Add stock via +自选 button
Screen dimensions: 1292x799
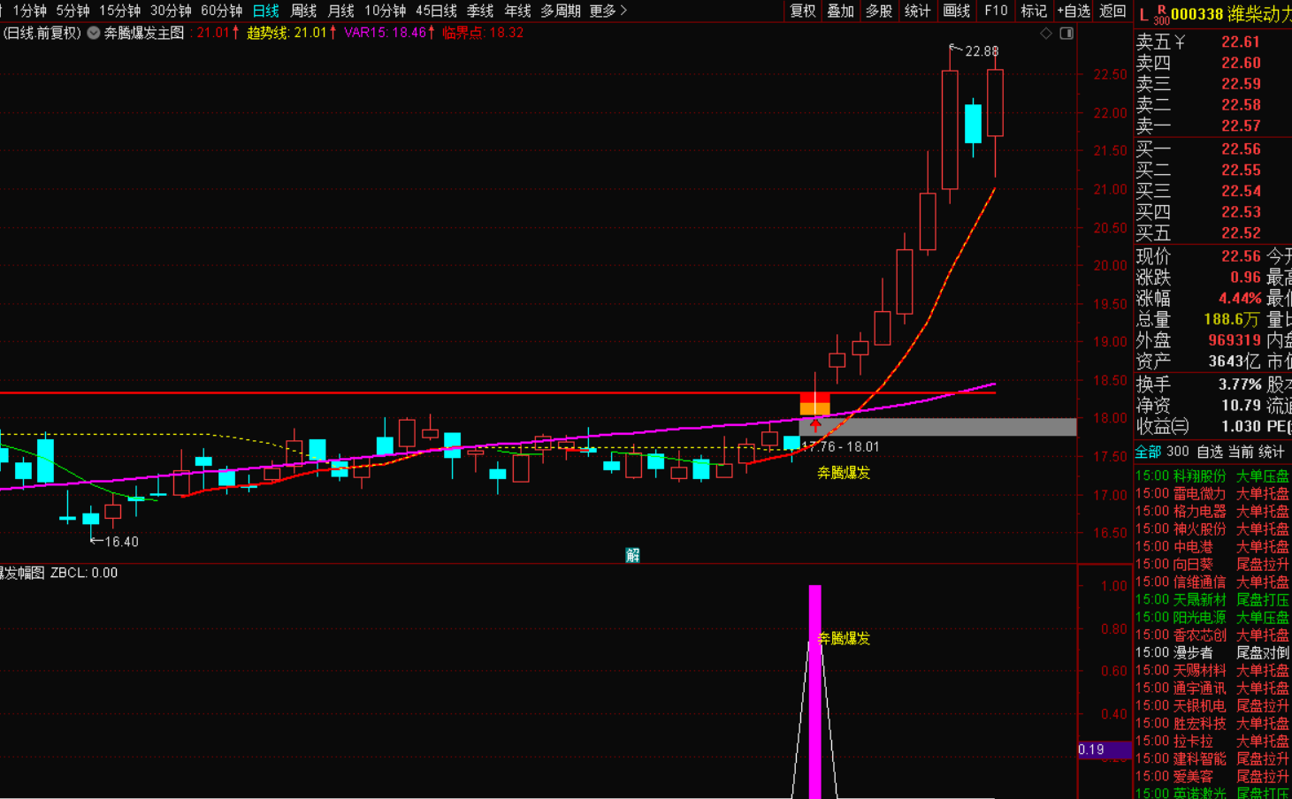coord(1074,11)
